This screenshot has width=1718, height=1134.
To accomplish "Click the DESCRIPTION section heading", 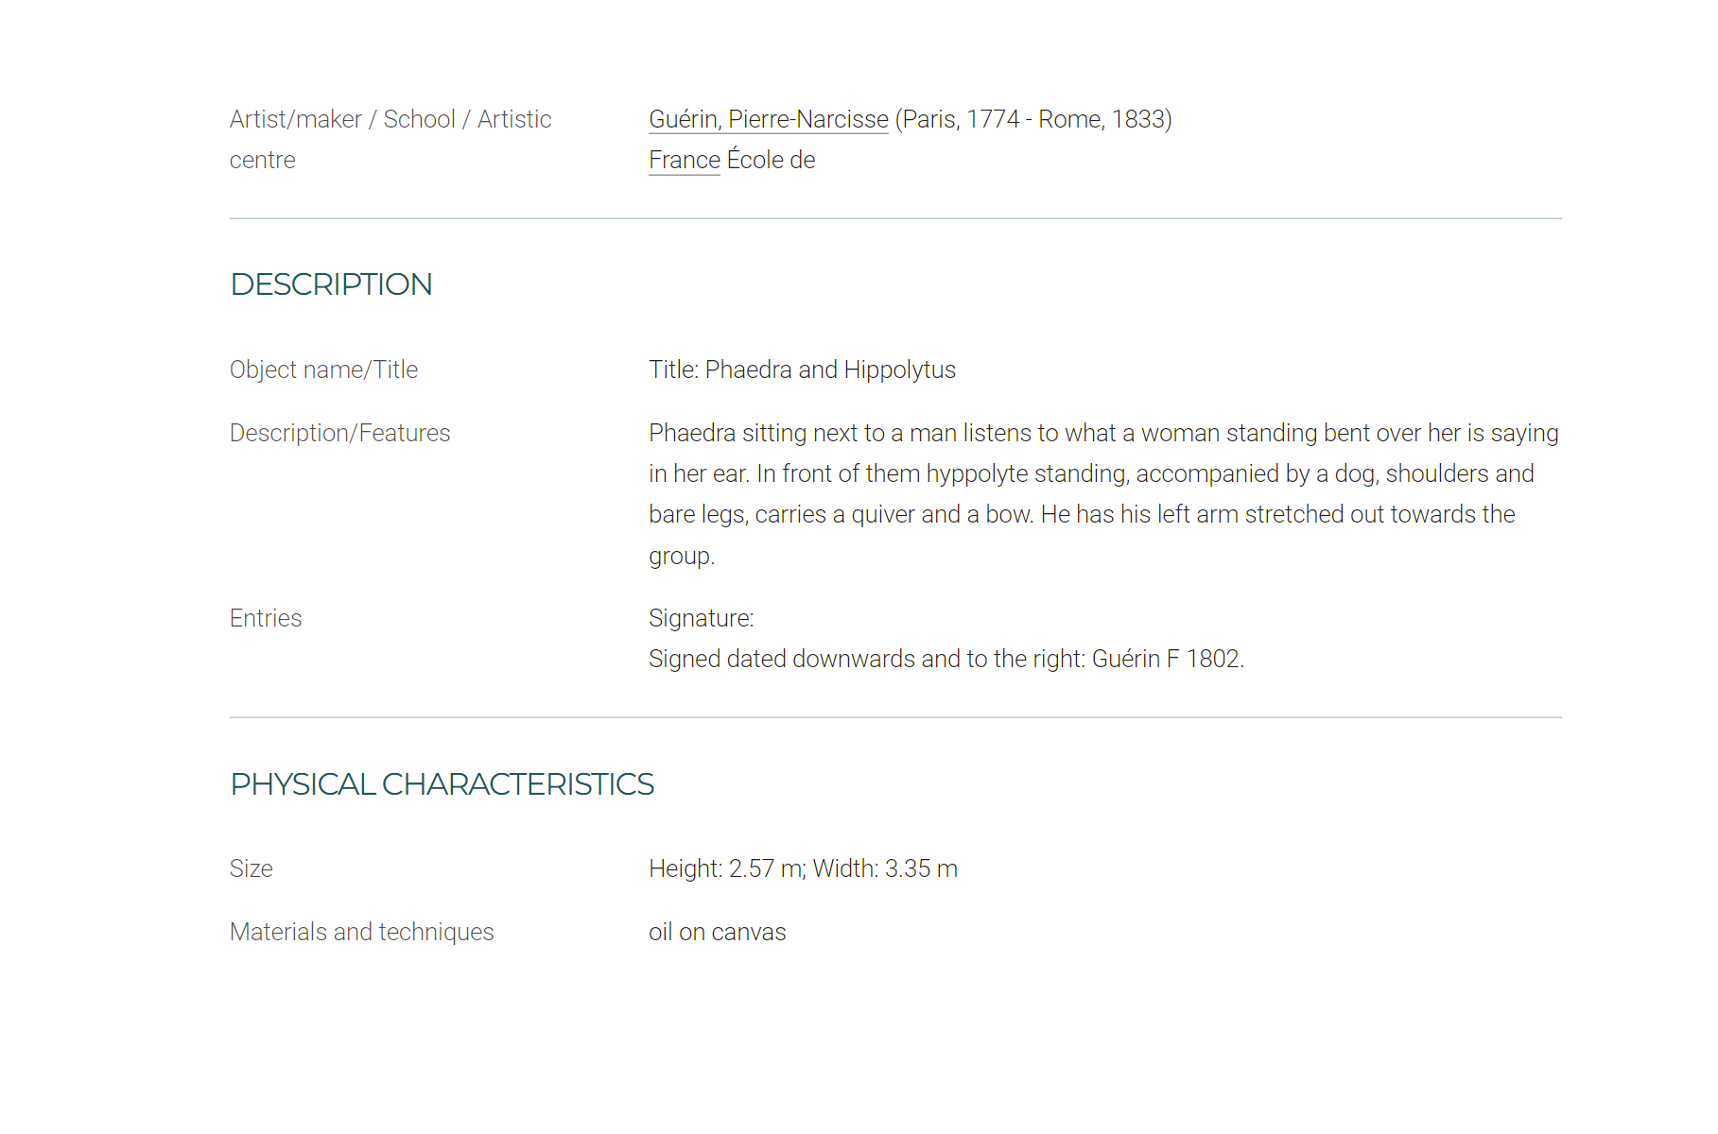I will tap(331, 284).
